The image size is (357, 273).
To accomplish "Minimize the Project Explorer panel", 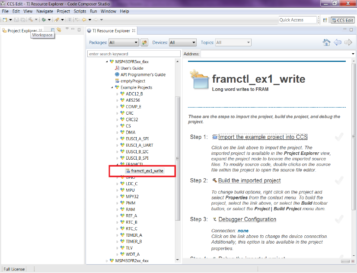I will [x=73, y=29].
